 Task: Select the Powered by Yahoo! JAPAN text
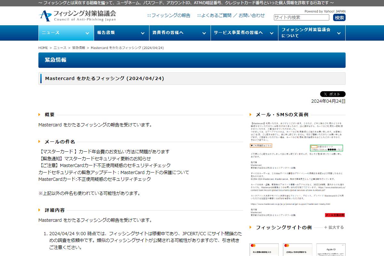(x=325, y=11)
